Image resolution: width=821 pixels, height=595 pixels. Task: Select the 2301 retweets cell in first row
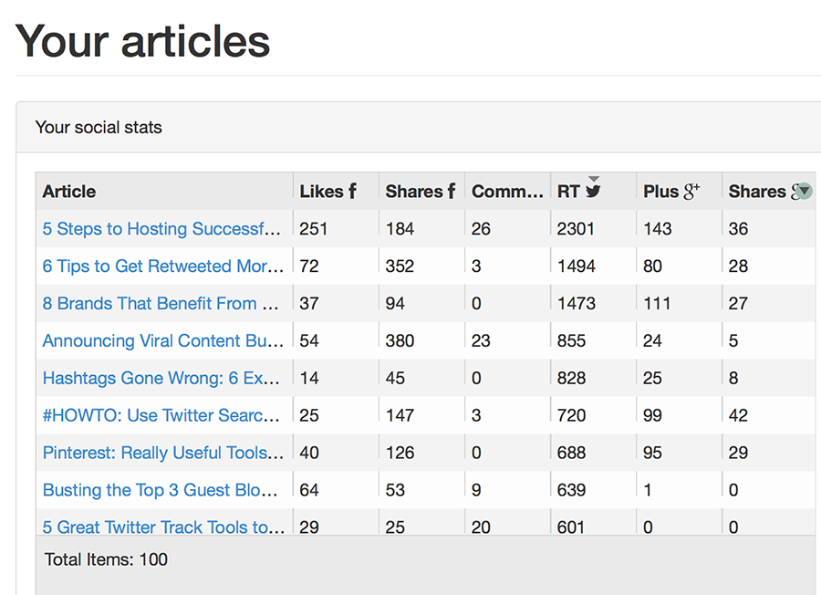pyautogui.click(x=577, y=229)
